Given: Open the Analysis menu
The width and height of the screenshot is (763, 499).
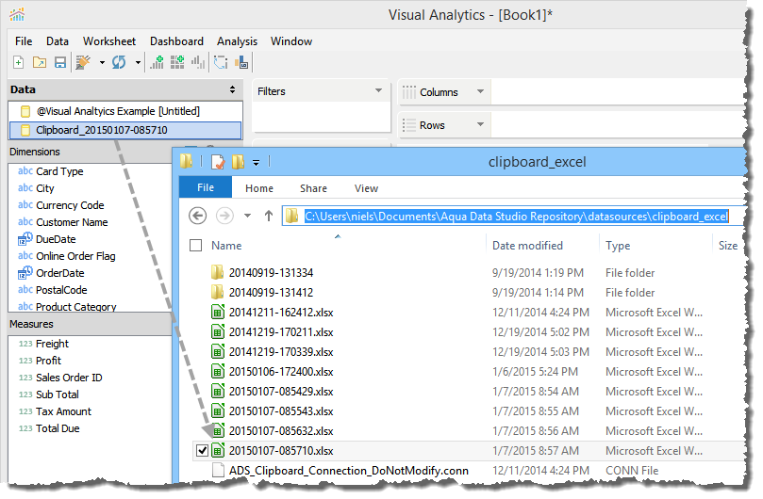Looking at the screenshot, I should [x=237, y=41].
